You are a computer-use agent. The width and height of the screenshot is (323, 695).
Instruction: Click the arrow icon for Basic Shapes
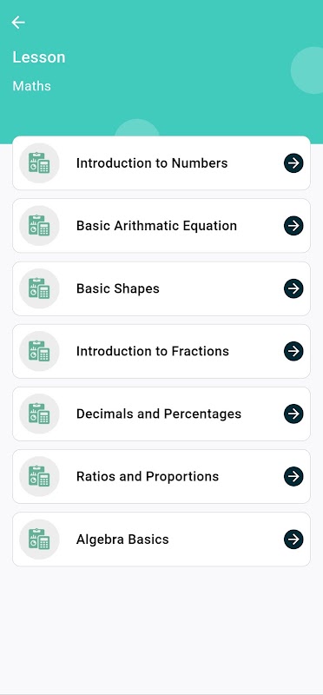click(293, 288)
